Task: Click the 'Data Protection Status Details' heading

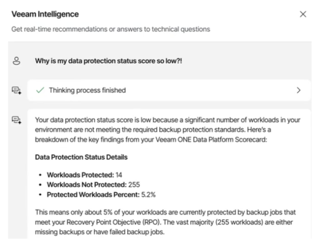Action: coord(81,157)
